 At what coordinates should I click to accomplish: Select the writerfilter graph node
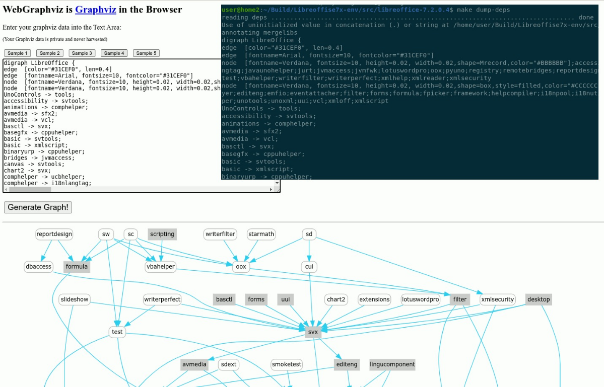[x=220, y=234]
